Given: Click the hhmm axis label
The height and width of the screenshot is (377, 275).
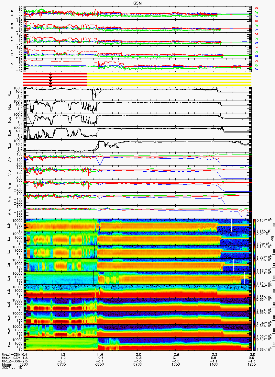Looking at the screenshot, I should (6, 364).
